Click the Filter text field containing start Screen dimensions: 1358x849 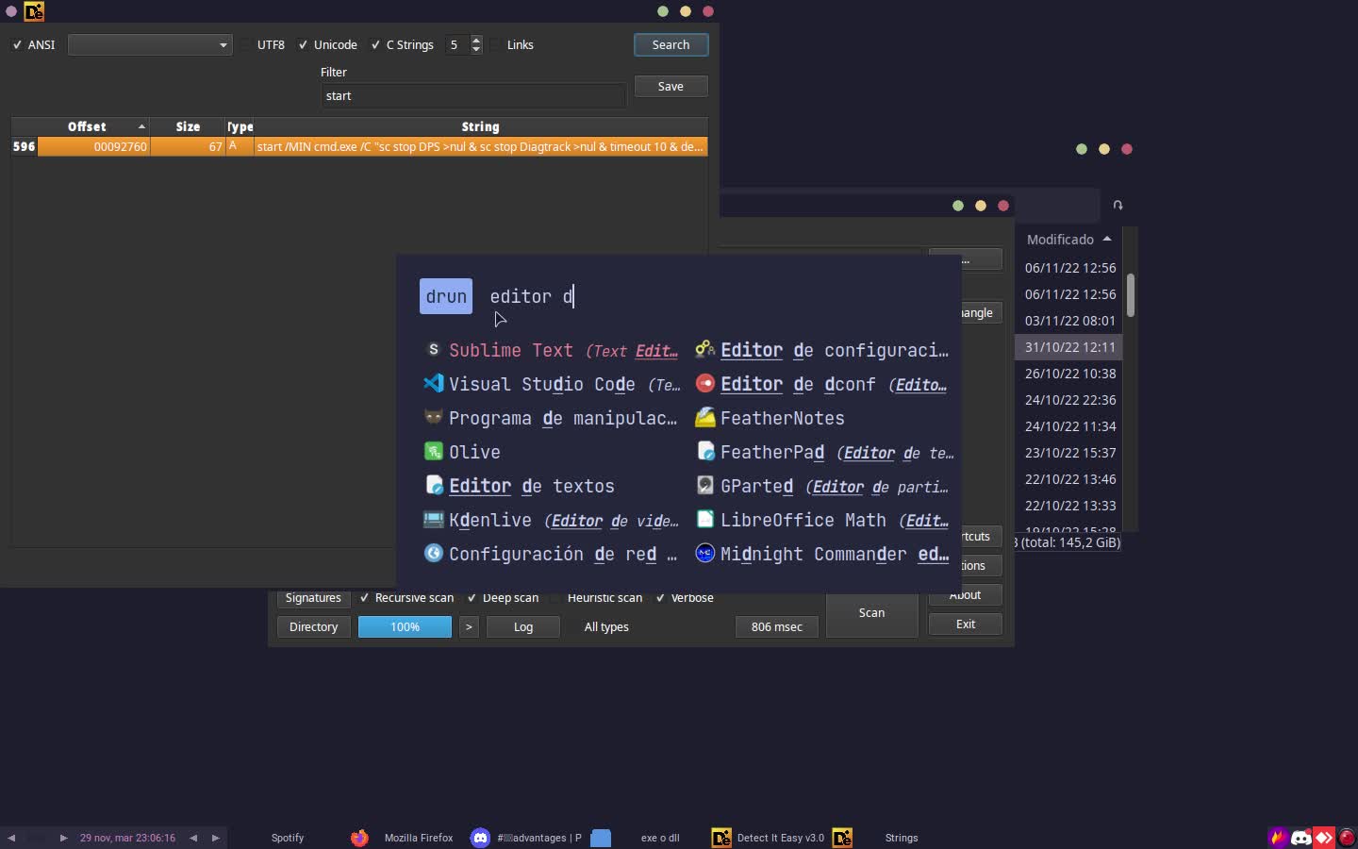473,96
